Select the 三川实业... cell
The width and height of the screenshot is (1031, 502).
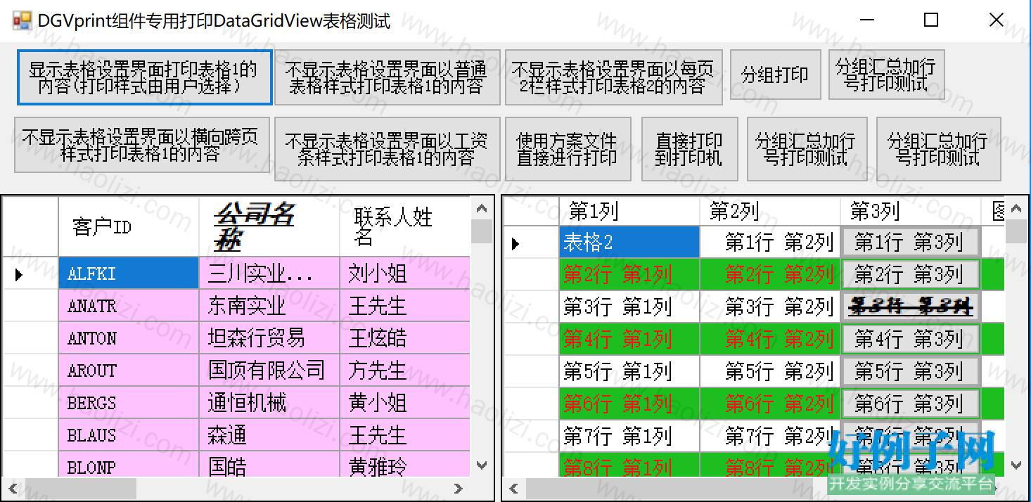tap(269, 273)
